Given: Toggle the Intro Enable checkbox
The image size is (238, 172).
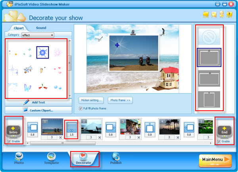Looking at the screenshot, I should [10, 141].
